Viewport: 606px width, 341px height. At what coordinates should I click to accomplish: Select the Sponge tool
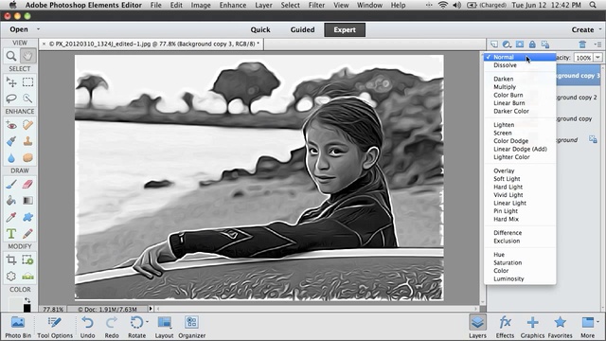tap(27, 158)
